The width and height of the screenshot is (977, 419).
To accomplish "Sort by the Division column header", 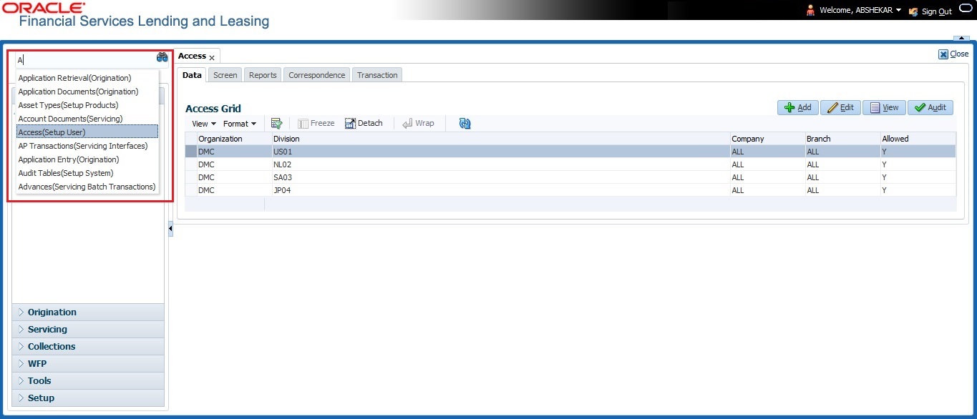I will coord(500,139).
